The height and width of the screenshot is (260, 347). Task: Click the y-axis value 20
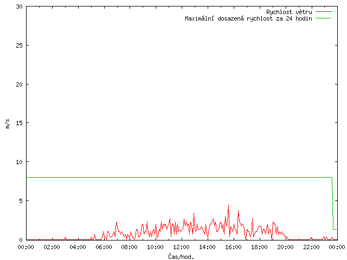(20, 84)
